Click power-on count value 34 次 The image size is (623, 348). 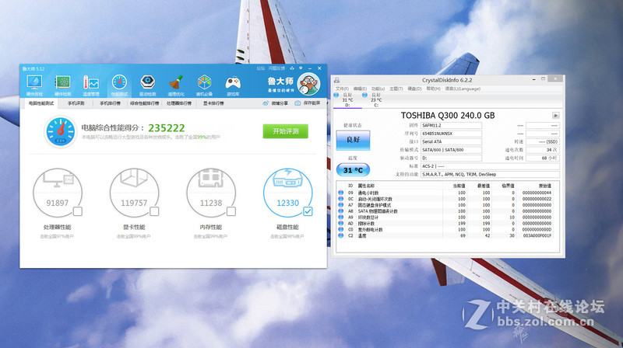coord(542,150)
